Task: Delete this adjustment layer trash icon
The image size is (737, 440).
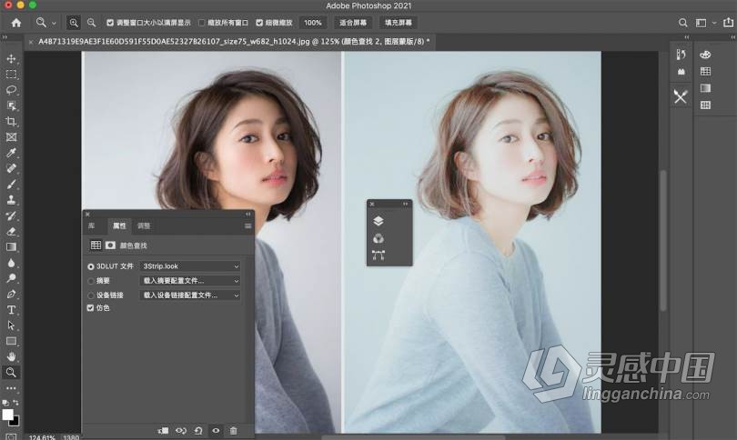Action: (x=233, y=431)
